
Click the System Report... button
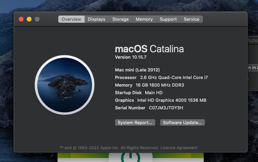point(135,122)
